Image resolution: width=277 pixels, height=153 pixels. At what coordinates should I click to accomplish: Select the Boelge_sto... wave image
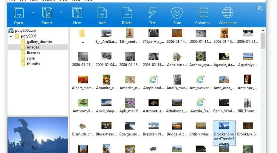tap(130, 129)
